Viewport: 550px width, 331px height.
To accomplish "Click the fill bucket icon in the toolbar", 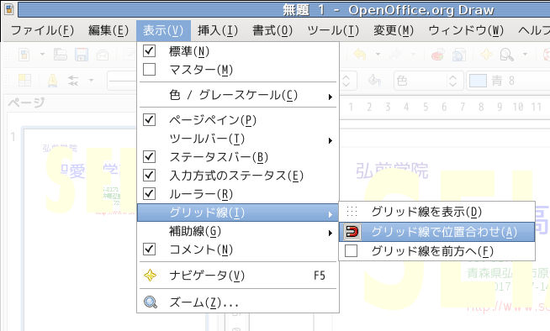I will [374, 81].
